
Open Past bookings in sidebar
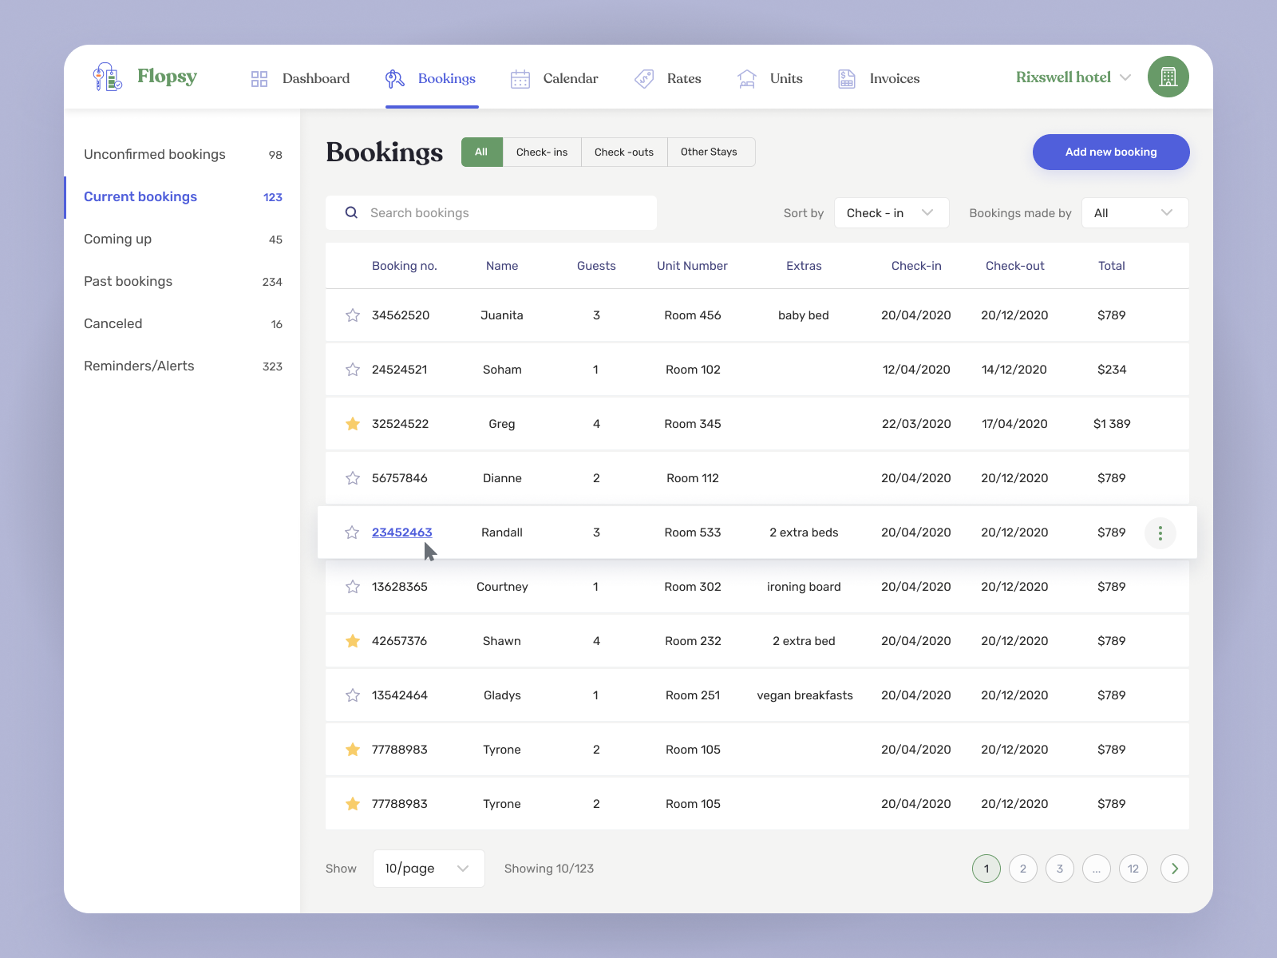(x=183, y=281)
